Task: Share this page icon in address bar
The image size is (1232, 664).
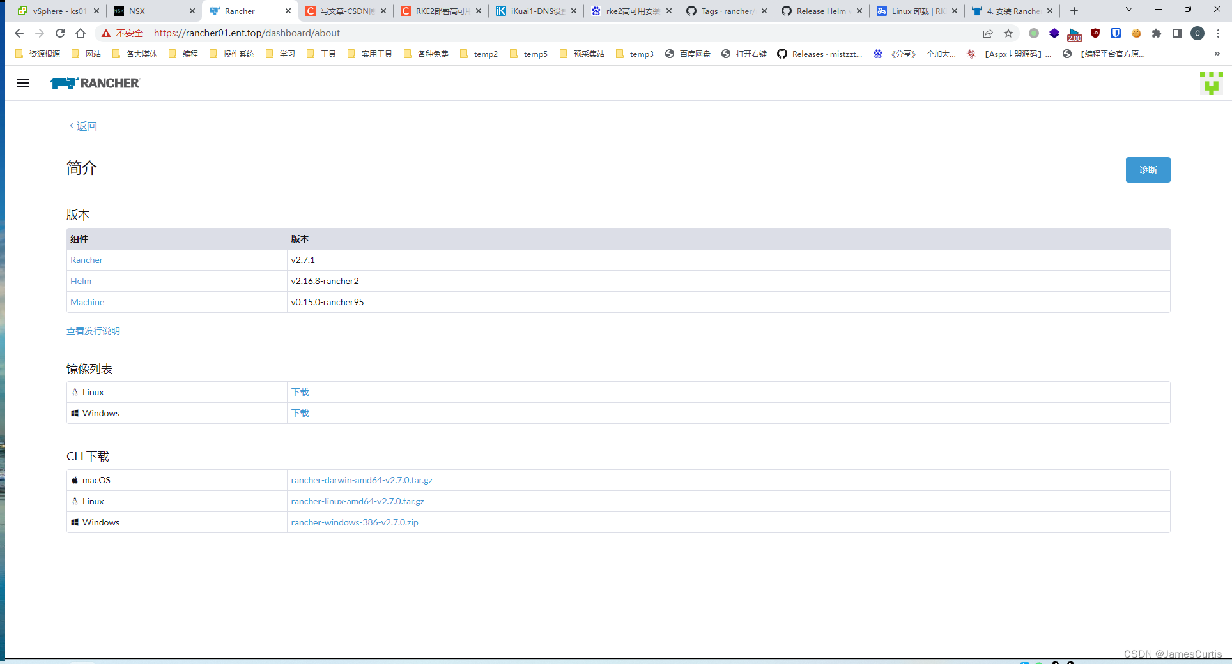Action: click(x=988, y=33)
